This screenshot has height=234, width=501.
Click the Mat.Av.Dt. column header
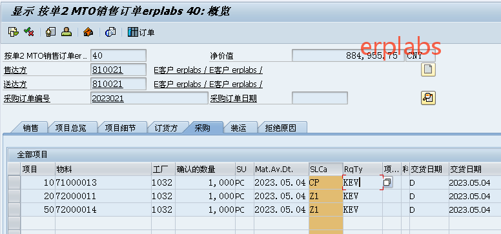point(281,169)
